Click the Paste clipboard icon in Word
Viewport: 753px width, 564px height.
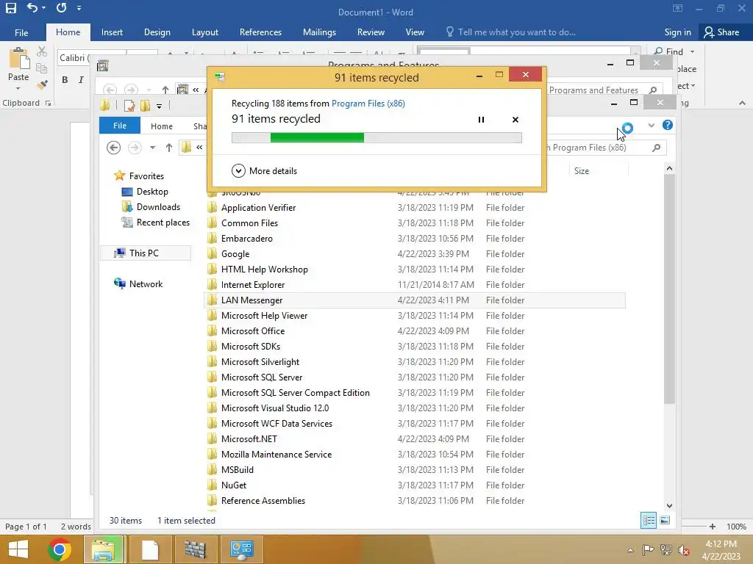18,59
